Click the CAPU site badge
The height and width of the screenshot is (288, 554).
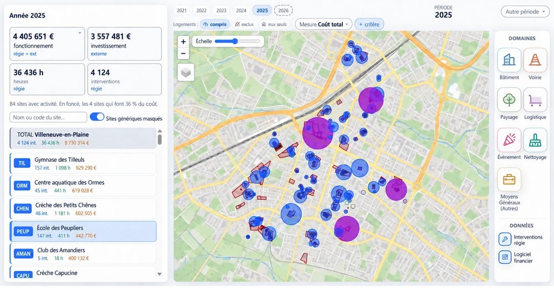point(23,275)
